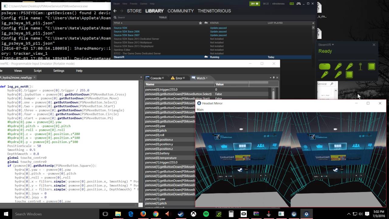Open Steam Games menu
The width and height of the screenshot is (389, 219).
click(143, 4)
